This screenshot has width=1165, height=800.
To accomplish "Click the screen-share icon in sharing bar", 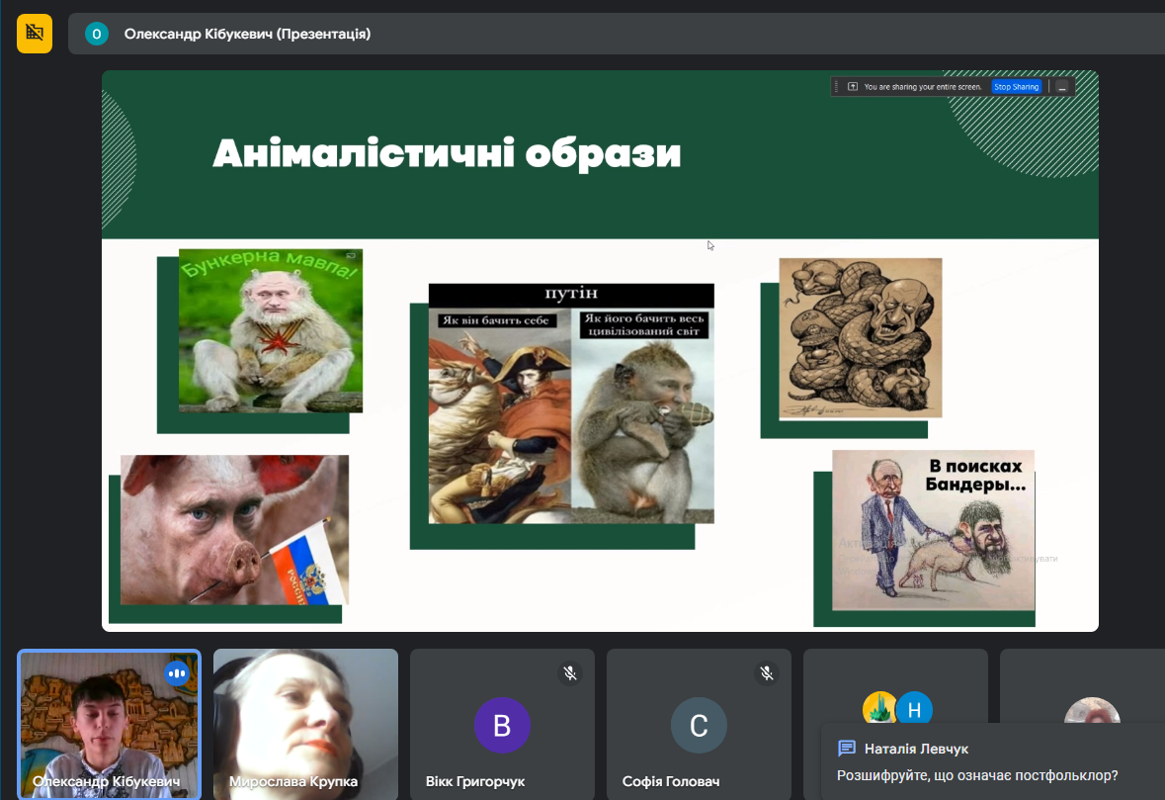I will click(853, 87).
